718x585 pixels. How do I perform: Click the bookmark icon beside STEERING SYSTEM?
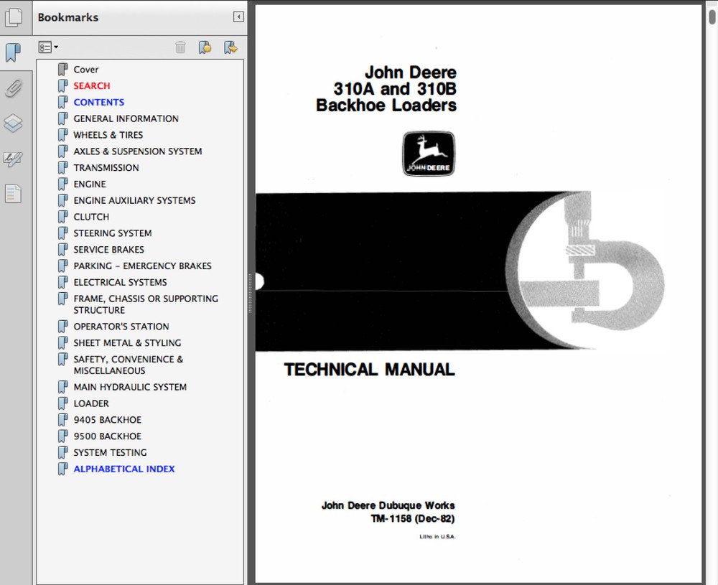(x=62, y=233)
